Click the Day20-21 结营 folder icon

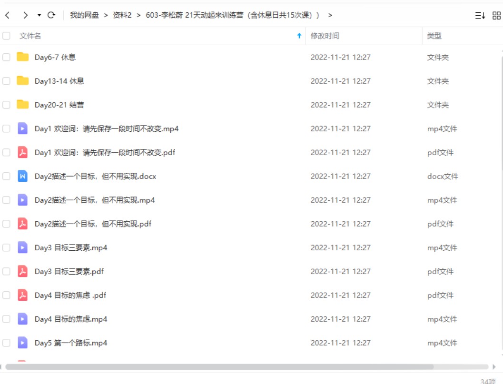click(x=22, y=104)
